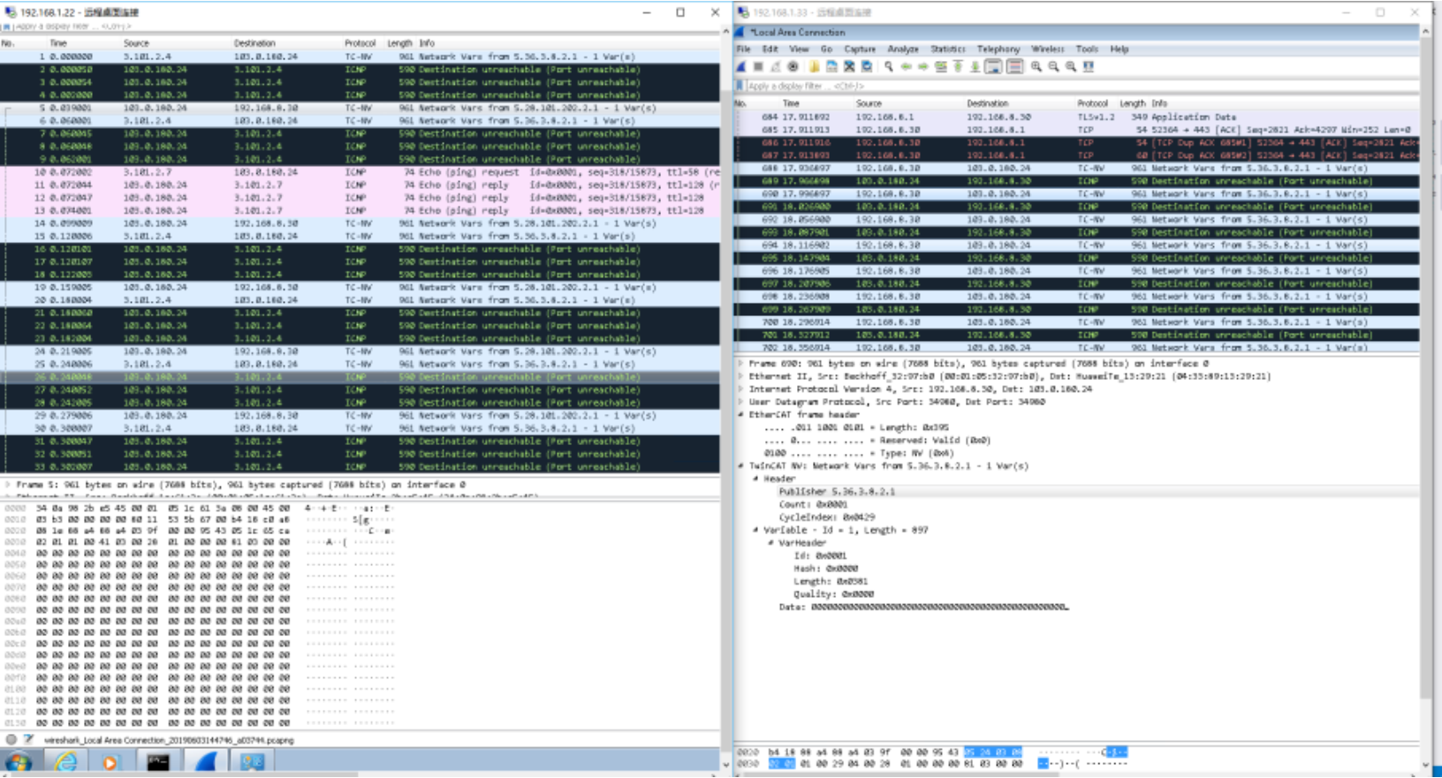The image size is (1442, 778).
Task: Toggle auto scroll during live capture
Action: tap(993, 67)
